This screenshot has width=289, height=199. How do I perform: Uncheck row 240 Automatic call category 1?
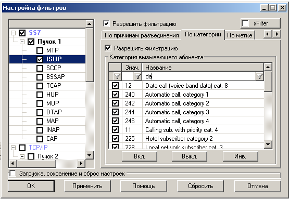coord(116,95)
